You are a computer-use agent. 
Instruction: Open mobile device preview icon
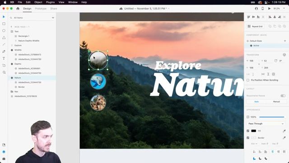coord(263,9)
